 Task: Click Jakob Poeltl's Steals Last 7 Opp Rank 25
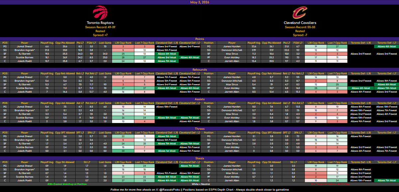[145, 181]
